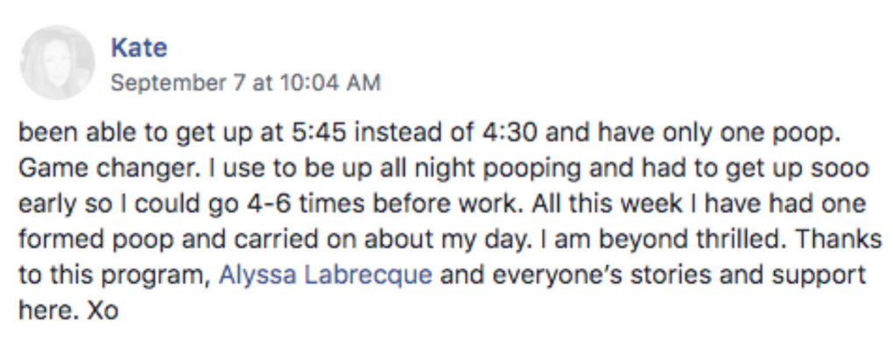Open the September 7 at 10:04 AM timestamp
Screen dimensions: 893x340
pyautogui.click(x=245, y=83)
